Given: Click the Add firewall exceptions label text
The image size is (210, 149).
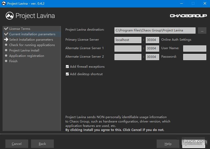Looking at the screenshot, I should 87,67.
